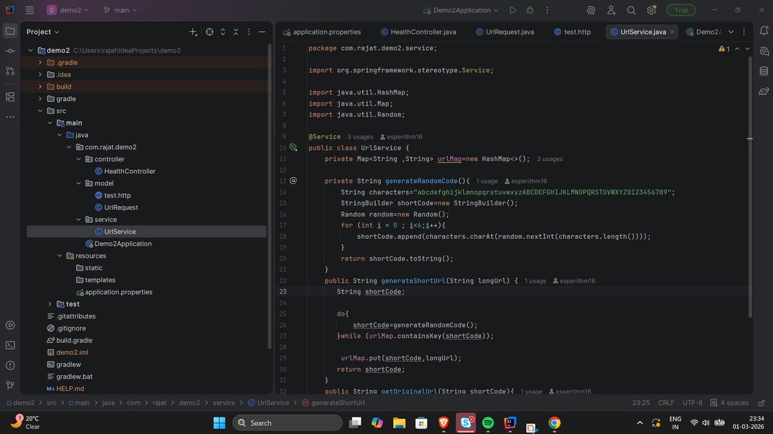Open Code With Me user icon

pos(611,10)
